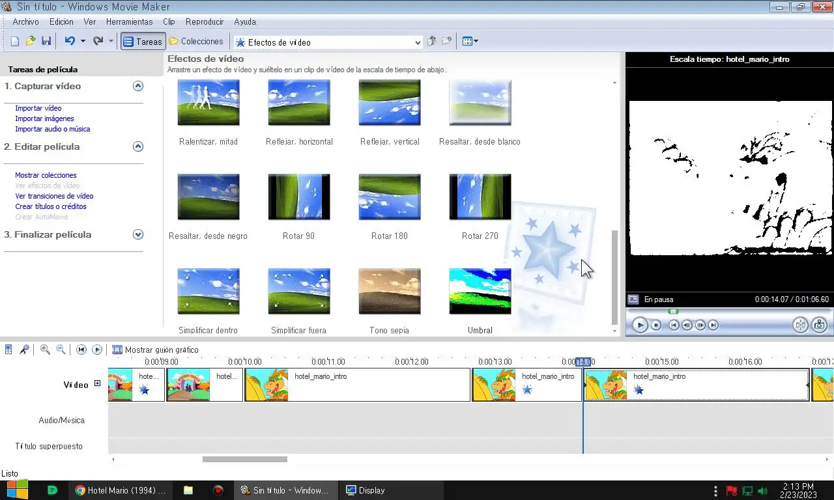834x500 pixels.
Task: Click the preview seek bar slider
Action: [x=674, y=311]
